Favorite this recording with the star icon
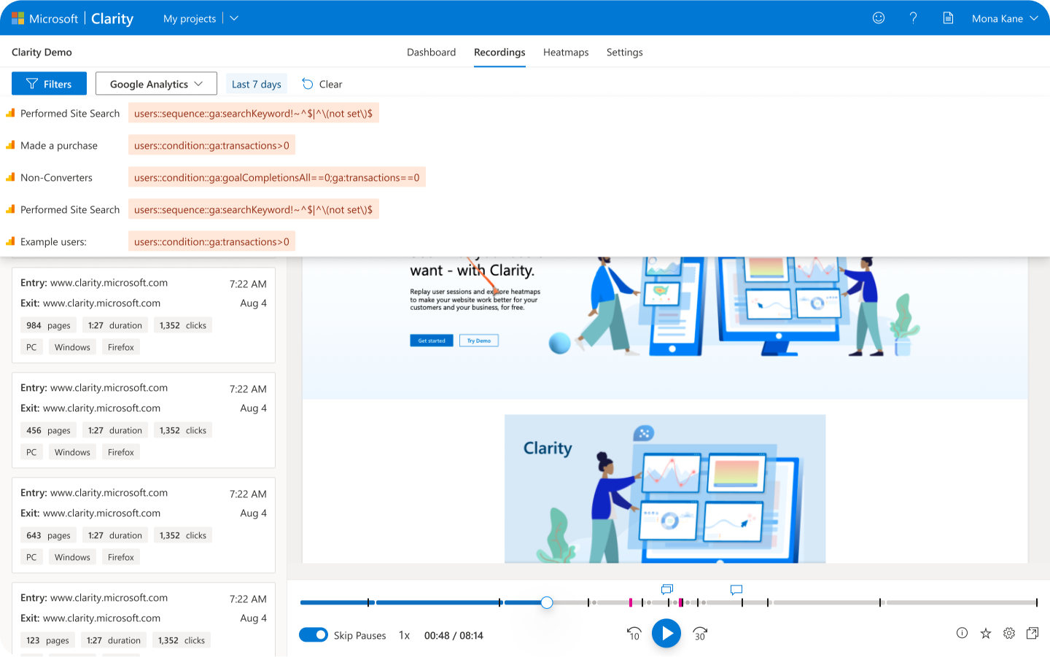The image size is (1050, 657). (x=985, y=634)
